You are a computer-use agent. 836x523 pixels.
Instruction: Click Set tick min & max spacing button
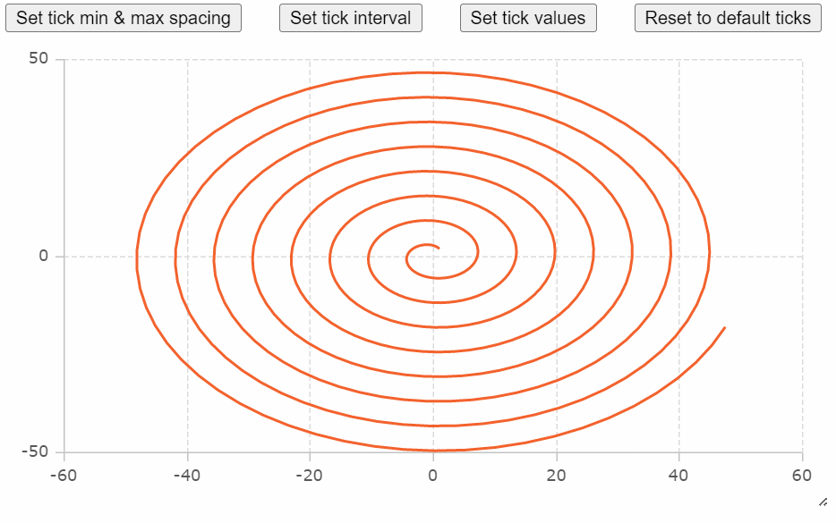[x=124, y=18]
